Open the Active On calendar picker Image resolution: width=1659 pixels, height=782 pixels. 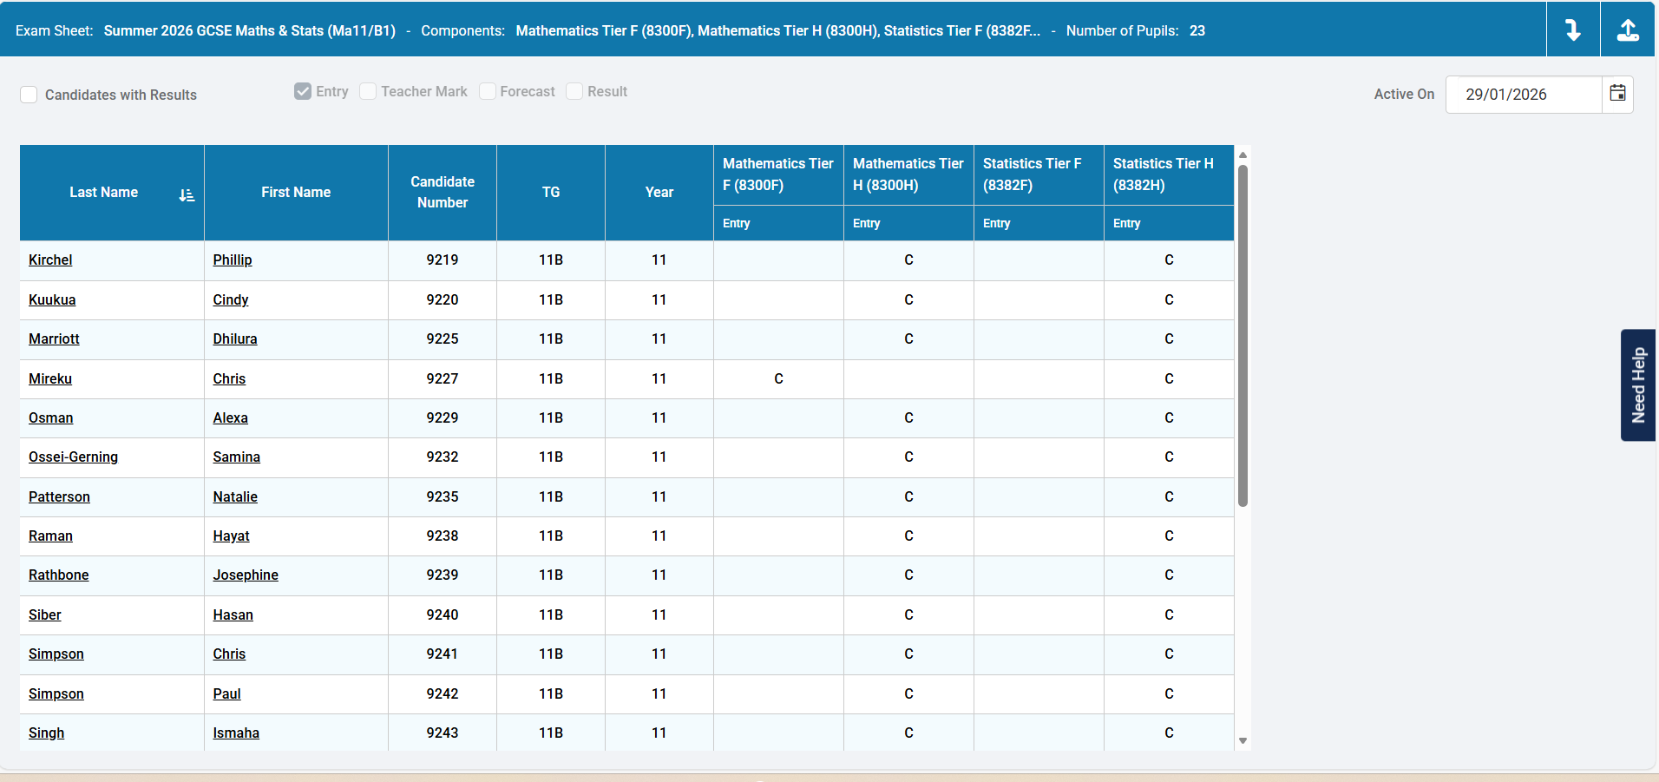[x=1617, y=94]
